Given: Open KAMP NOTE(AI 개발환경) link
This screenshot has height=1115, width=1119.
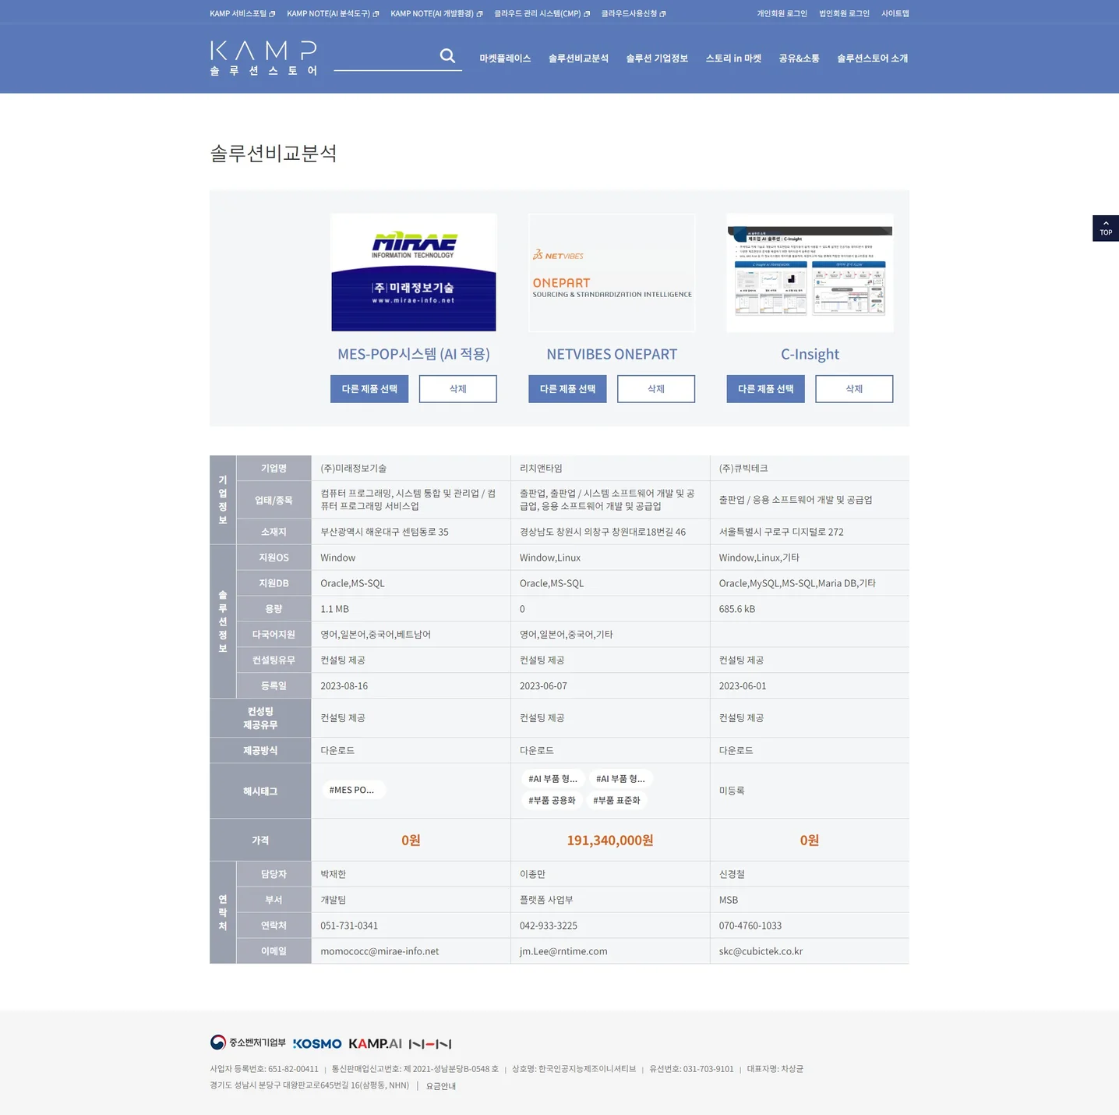Looking at the screenshot, I should point(436,13).
